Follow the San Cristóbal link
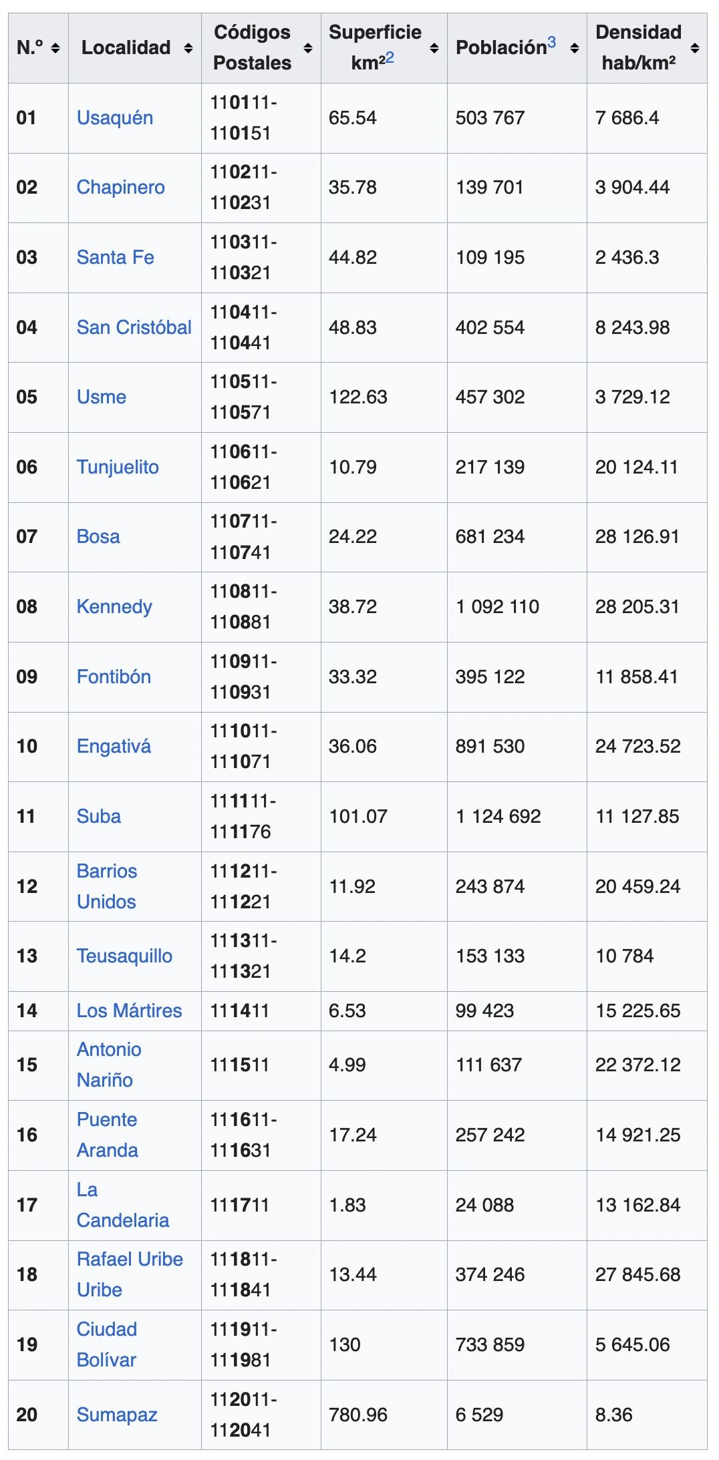 point(134,327)
